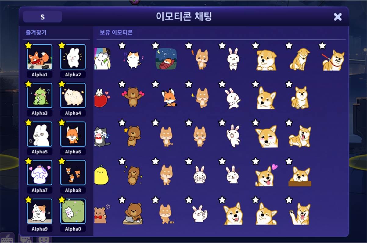Click the Shiba dog with red leash

[333, 60]
